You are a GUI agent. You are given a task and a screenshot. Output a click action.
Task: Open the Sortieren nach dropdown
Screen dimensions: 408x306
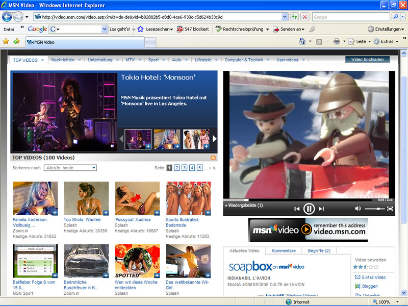click(70, 168)
